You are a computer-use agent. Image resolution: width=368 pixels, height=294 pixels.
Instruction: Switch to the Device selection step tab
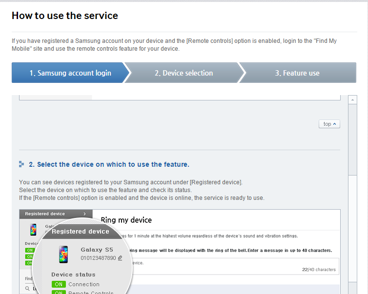[184, 73]
